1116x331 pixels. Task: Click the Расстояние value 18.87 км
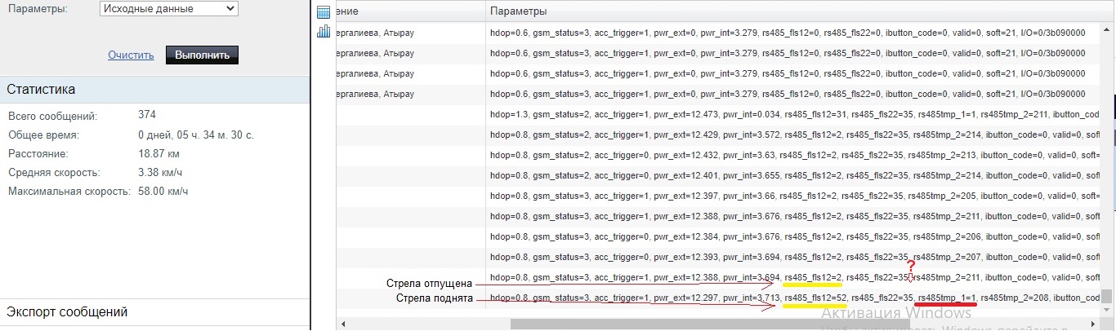(x=158, y=153)
